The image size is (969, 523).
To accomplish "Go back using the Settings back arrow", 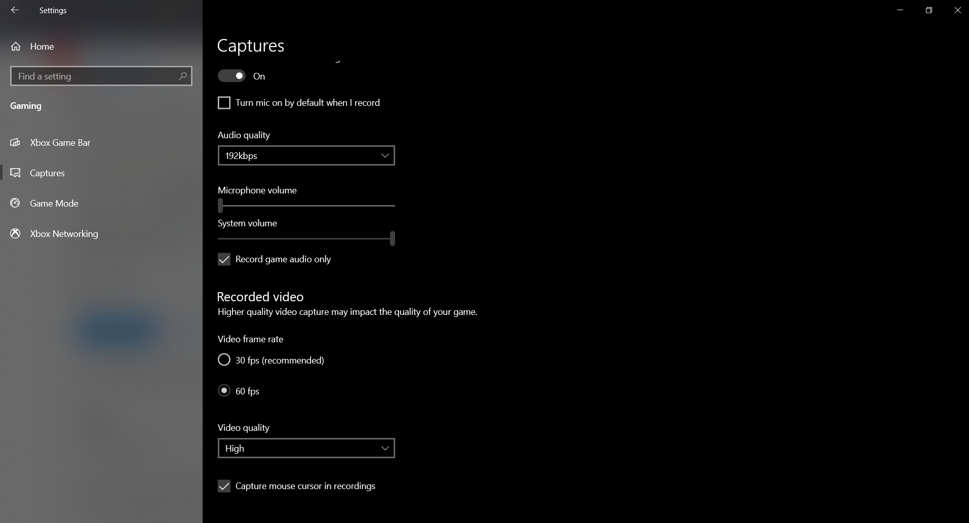I will coord(15,10).
